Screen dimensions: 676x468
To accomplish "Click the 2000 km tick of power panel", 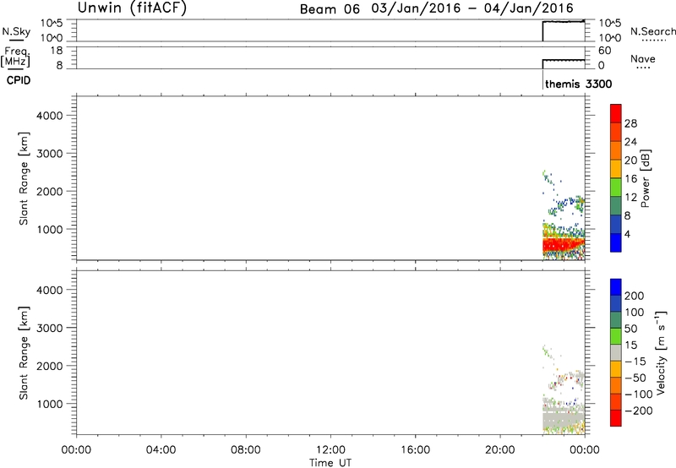I will pyautogui.click(x=49, y=191).
